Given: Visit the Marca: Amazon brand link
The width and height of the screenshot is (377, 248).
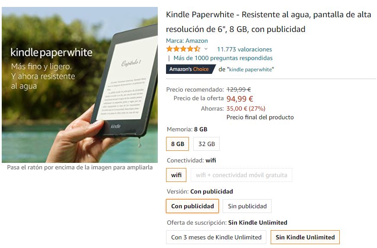Looking at the screenshot, I should tap(187, 41).
